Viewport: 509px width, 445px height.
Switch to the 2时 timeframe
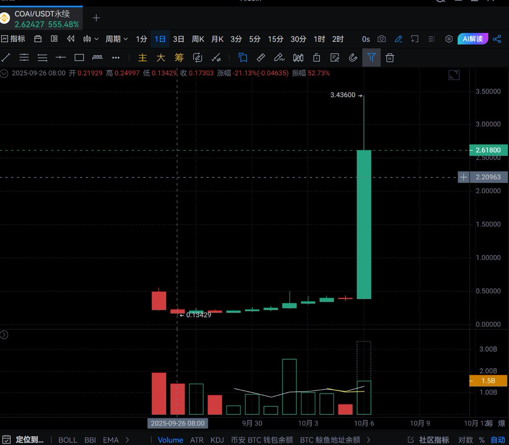[x=338, y=39]
